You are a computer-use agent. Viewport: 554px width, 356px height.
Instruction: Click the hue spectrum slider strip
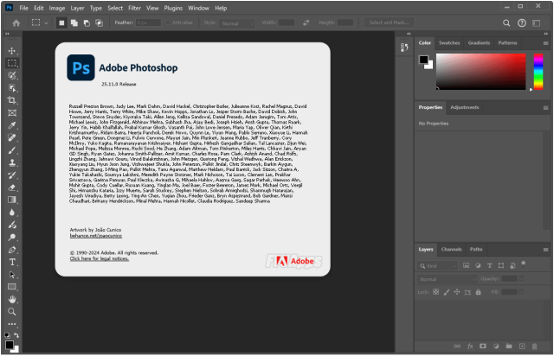[x=538, y=72]
